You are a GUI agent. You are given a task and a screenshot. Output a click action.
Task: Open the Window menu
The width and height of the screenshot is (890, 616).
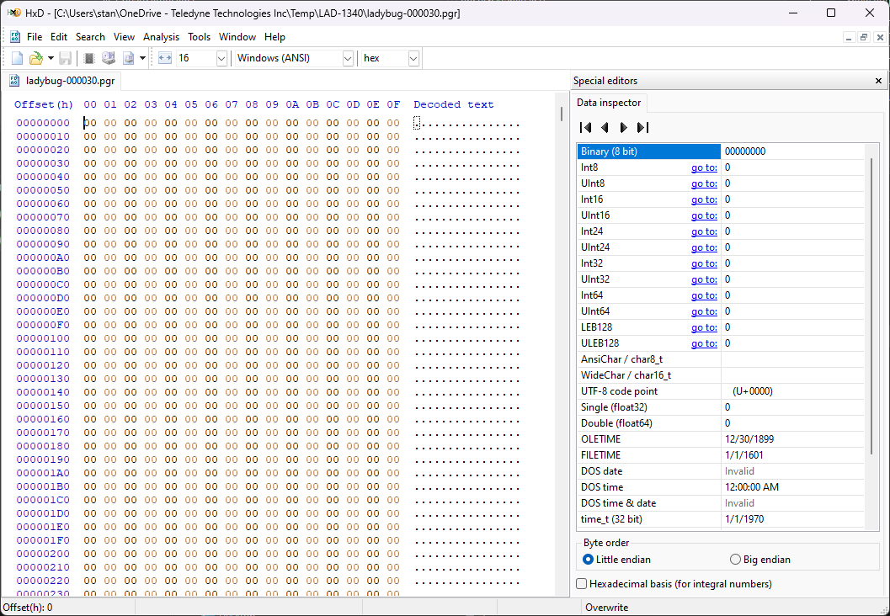(x=237, y=37)
